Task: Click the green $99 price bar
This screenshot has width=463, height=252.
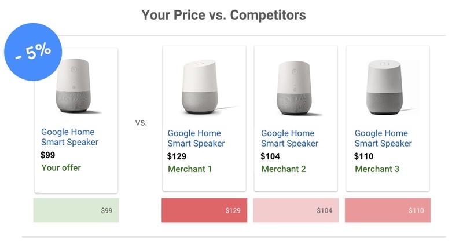Action: [76, 210]
